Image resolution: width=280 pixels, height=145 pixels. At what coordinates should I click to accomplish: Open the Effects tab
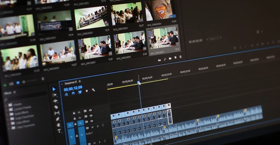(8, 93)
